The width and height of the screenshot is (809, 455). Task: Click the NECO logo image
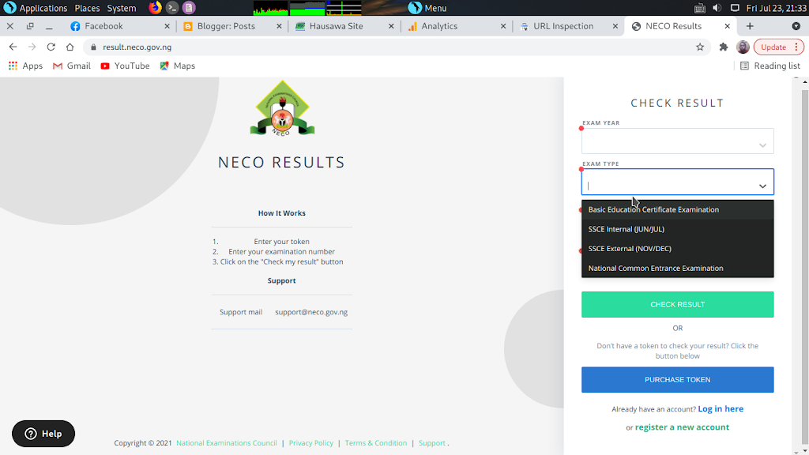(x=282, y=107)
